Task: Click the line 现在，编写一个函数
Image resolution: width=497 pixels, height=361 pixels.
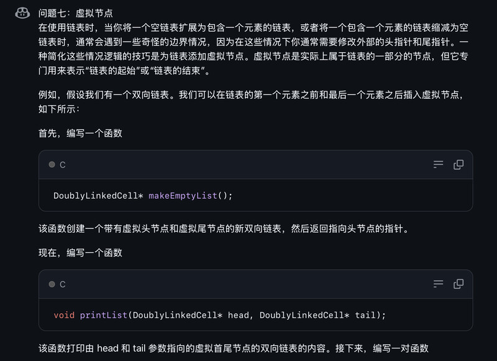Action: pos(80,252)
